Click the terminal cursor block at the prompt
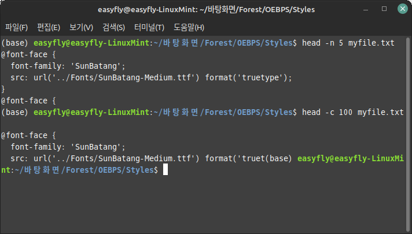Viewport: 412px width, 234px height. (165, 169)
